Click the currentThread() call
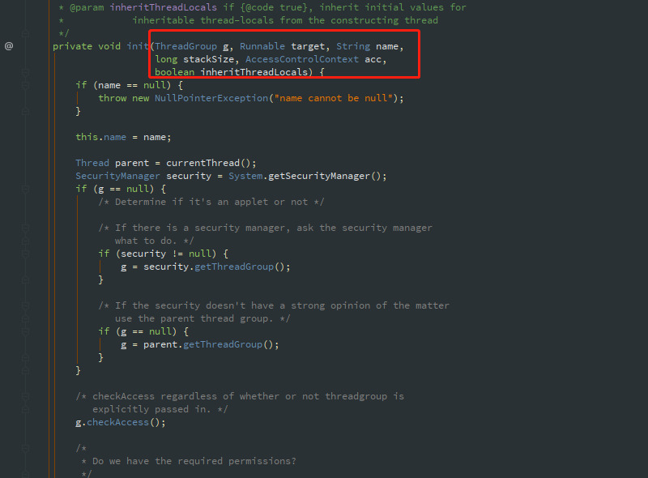 208,163
